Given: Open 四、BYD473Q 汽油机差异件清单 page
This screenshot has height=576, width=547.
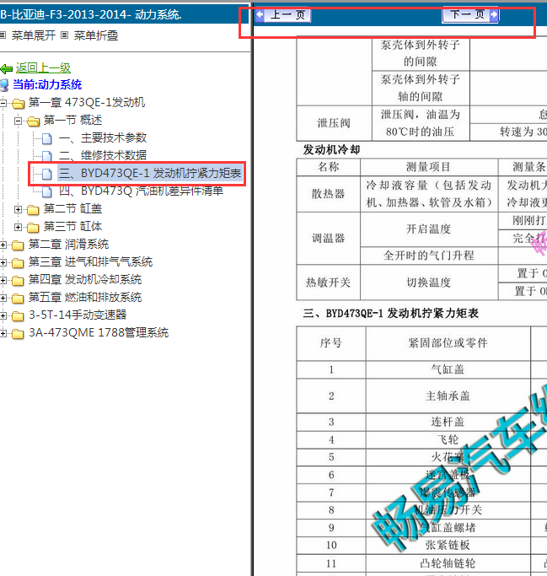Looking at the screenshot, I should [x=141, y=191].
